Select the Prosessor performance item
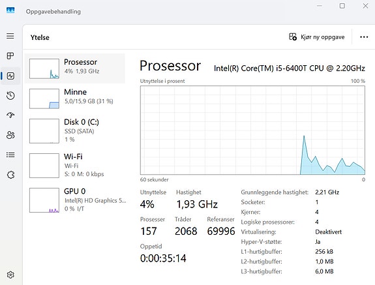Image resolution: width=375 pixels, height=285 pixels. 75,68
